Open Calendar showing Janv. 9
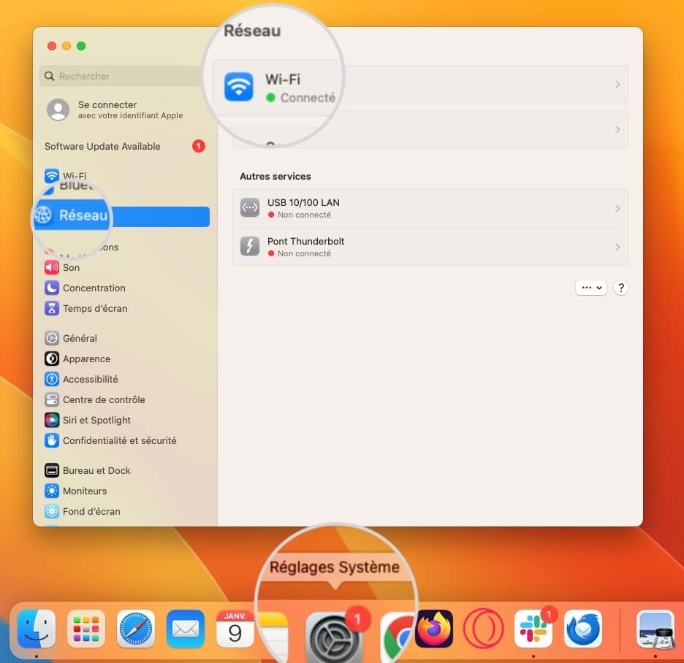Viewport: 684px width, 663px height. [235, 629]
